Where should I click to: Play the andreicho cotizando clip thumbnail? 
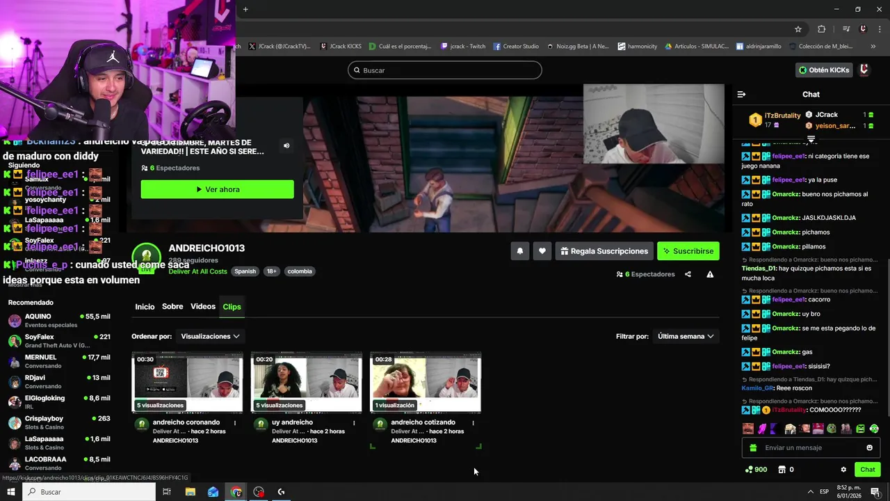click(x=426, y=383)
